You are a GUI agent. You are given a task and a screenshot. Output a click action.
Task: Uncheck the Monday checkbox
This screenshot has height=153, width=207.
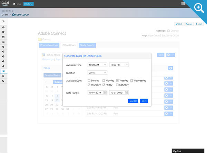pyautogui.click(x=104, y=80)
